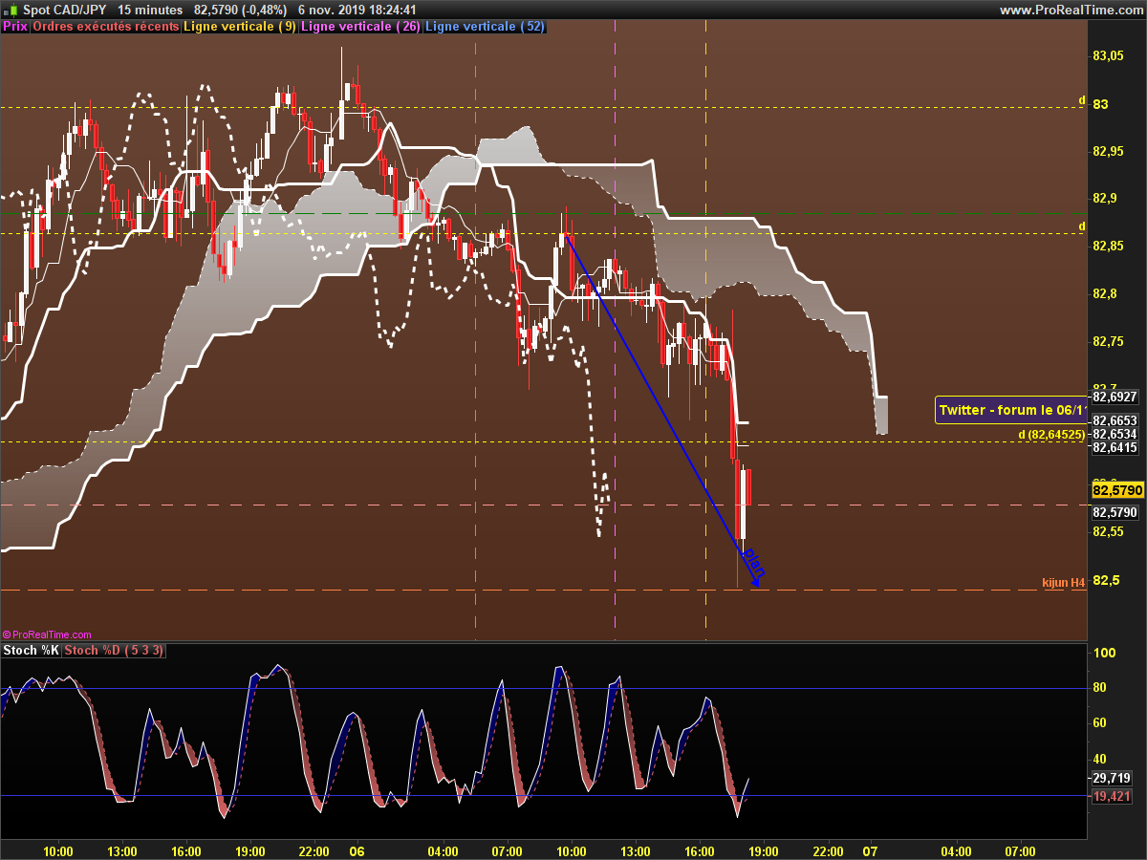
Task: Click the 80 level on stochastic scale
Action: tap(1099, 688)
